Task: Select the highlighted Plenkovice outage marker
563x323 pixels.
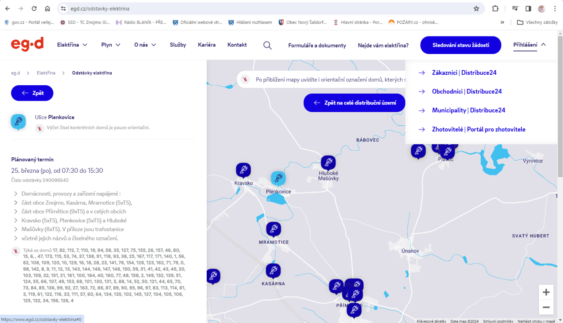Action: 278,178
